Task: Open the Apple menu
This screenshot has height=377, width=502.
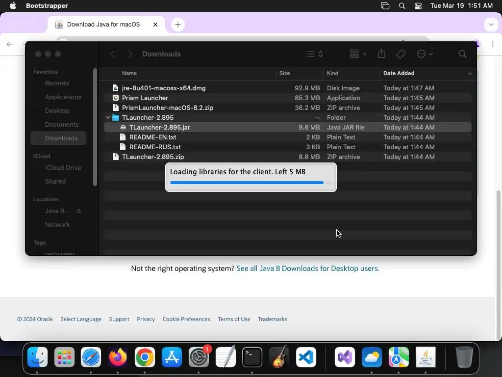Action: click(13, 6)
